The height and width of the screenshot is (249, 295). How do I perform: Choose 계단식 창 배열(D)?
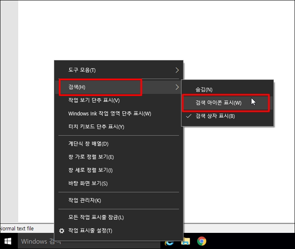119,144
